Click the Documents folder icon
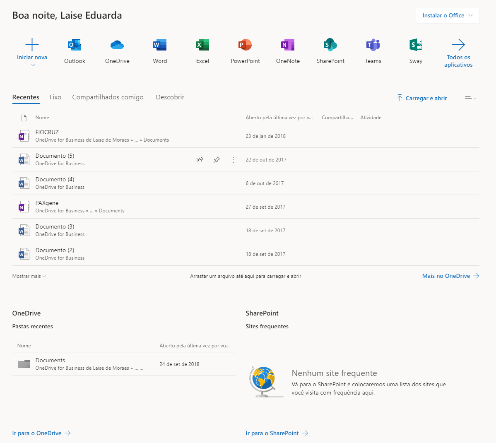Viewport: 496px width, 443px height. coord(24,364)
